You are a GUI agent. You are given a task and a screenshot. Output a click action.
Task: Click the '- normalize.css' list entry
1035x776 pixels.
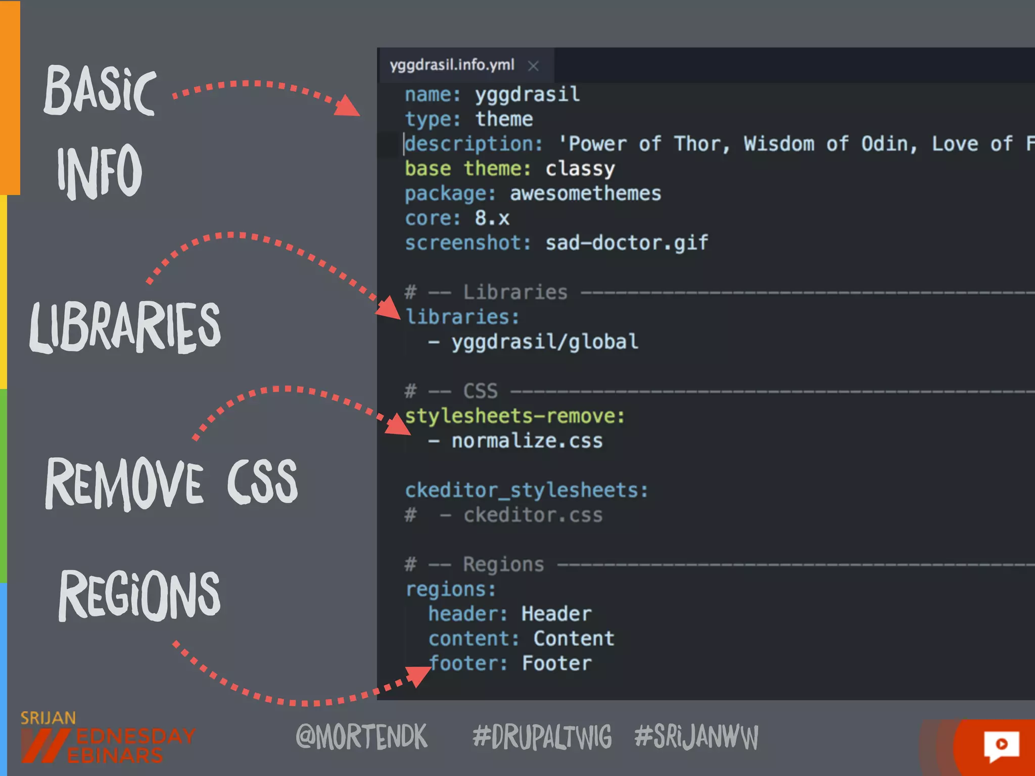pos(515,441)
